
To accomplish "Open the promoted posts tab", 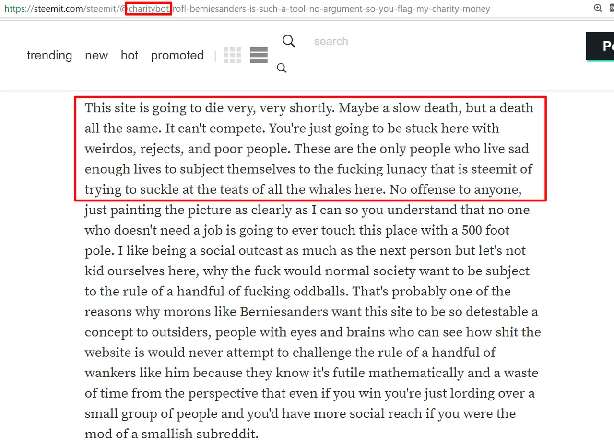I will pos(177,55).
